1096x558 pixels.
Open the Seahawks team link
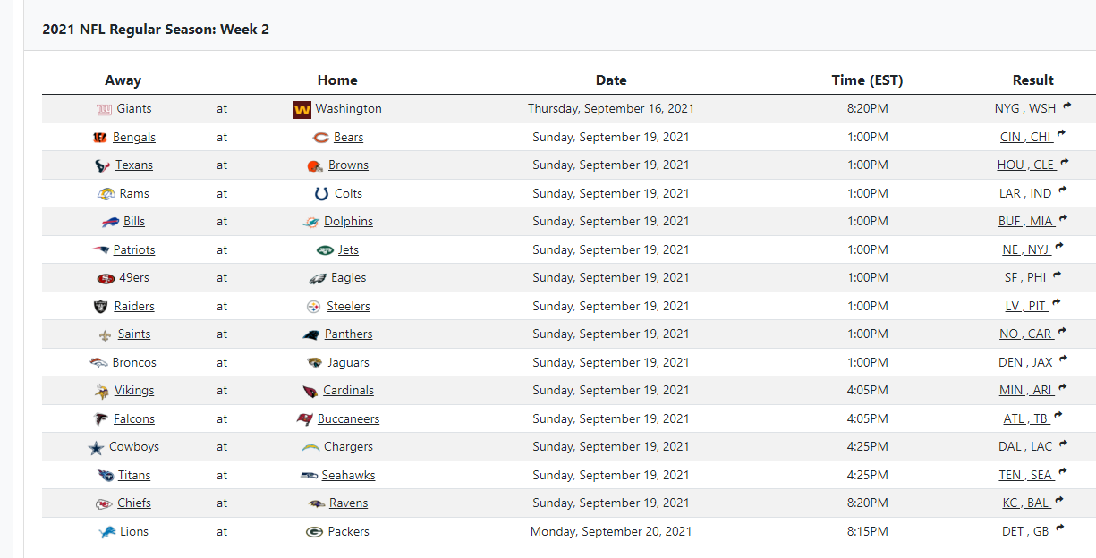[x=348, y=476]
